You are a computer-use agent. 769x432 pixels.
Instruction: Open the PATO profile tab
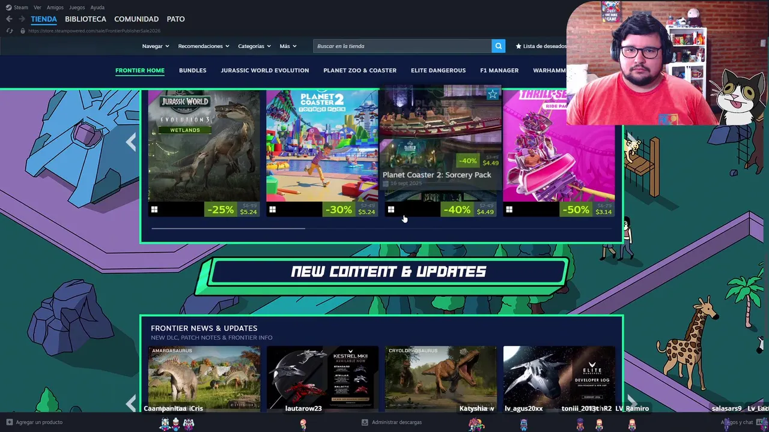(x=175, y=19)
